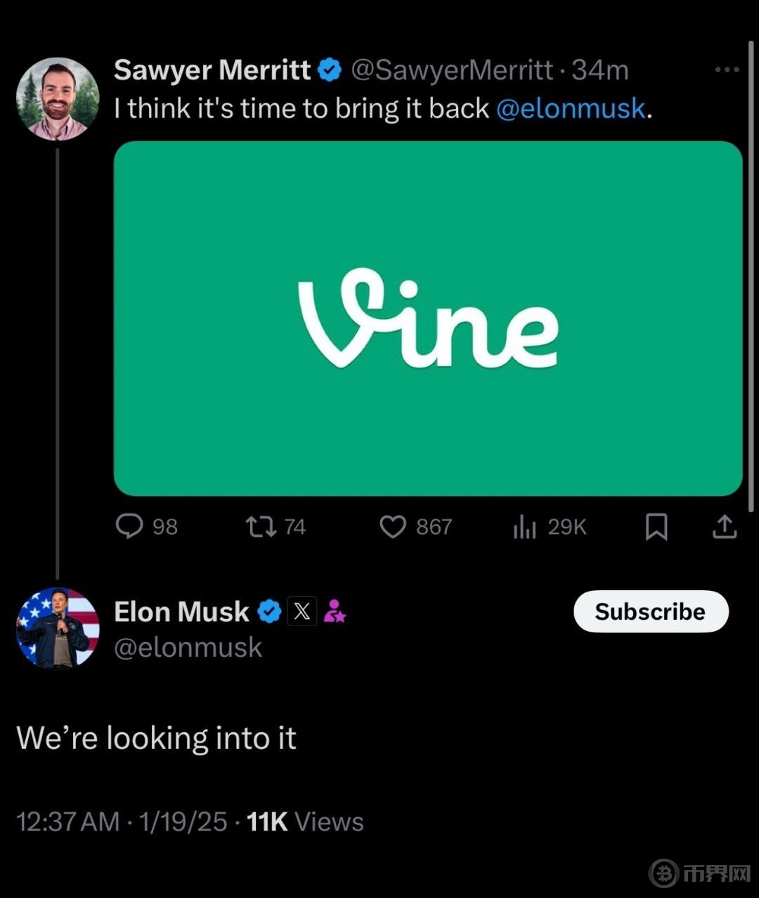
Task: Like the tweet using the heart icon
Action: (393, 526)
